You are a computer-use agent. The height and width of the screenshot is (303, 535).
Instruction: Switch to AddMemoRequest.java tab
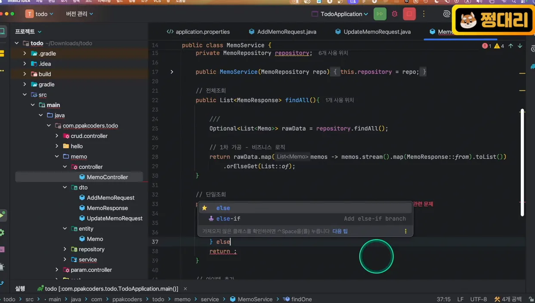click(x=282, y=32)
